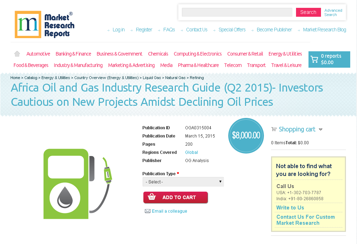
Task: Click inside the search input field
Action: click(236, 12)
